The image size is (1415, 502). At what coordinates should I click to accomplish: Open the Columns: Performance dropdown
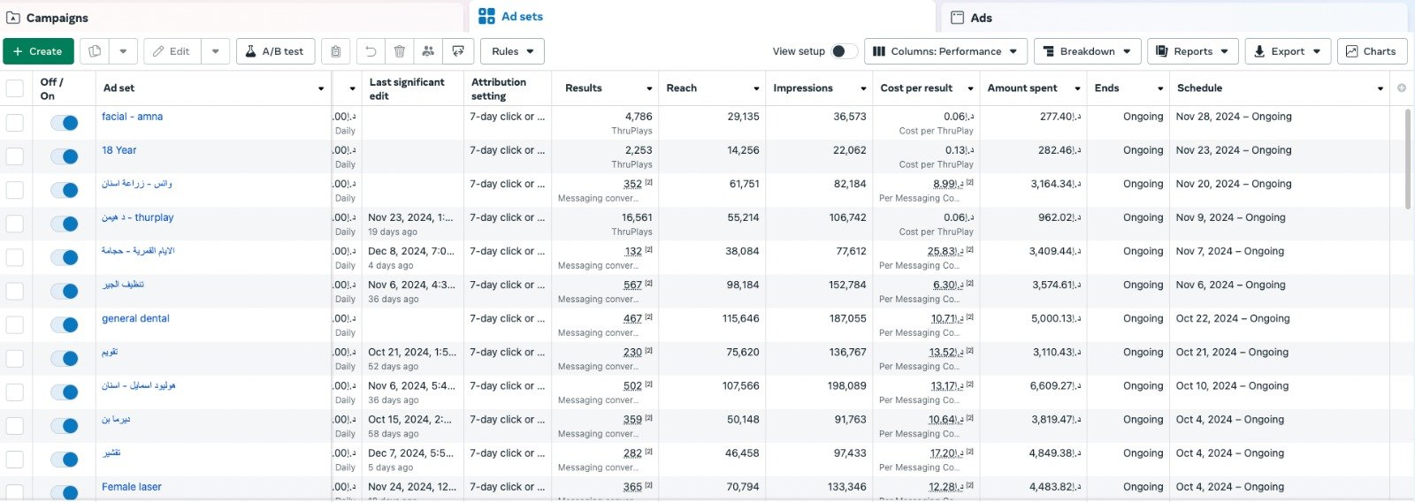[x=945, y=51]
